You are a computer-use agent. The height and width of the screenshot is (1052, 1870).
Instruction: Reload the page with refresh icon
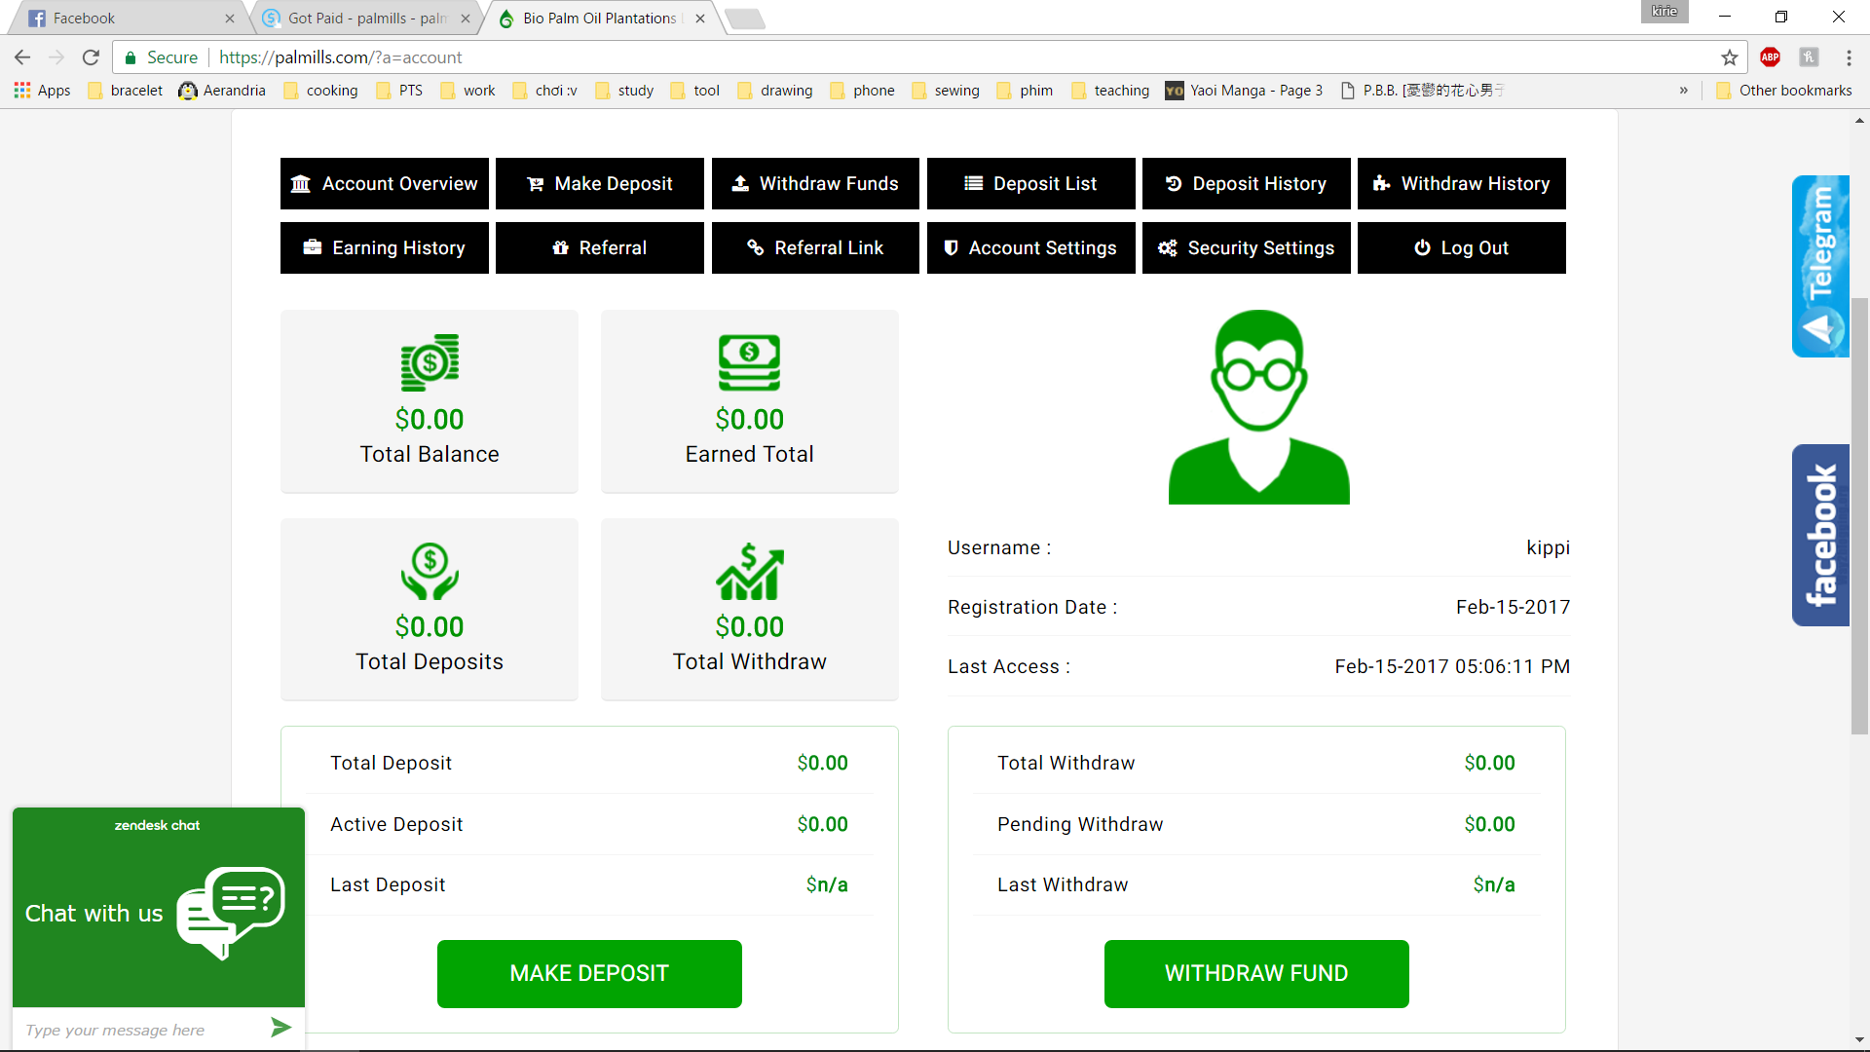(91, 57)
